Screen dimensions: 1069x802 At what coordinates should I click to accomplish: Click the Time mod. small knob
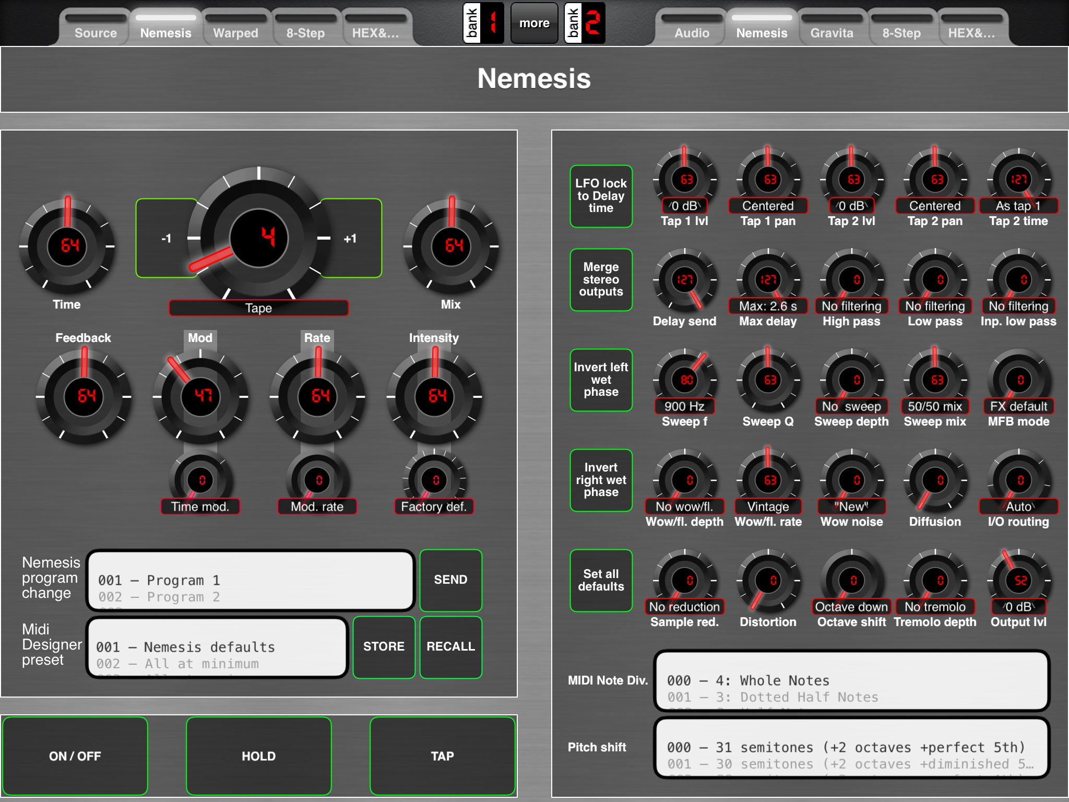[x=200, y=480]
